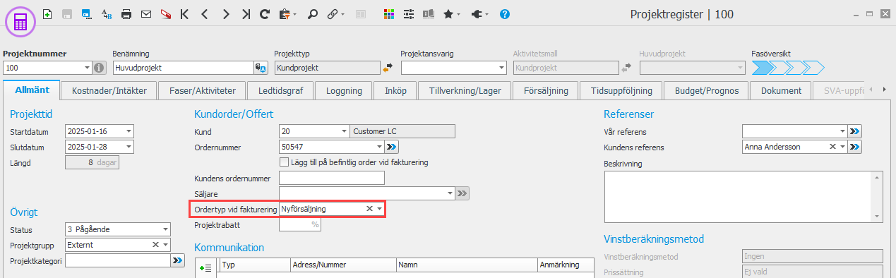The image size is (896, 278).
Task: Click the rename AB icon
Action: [x=107, y=13]
